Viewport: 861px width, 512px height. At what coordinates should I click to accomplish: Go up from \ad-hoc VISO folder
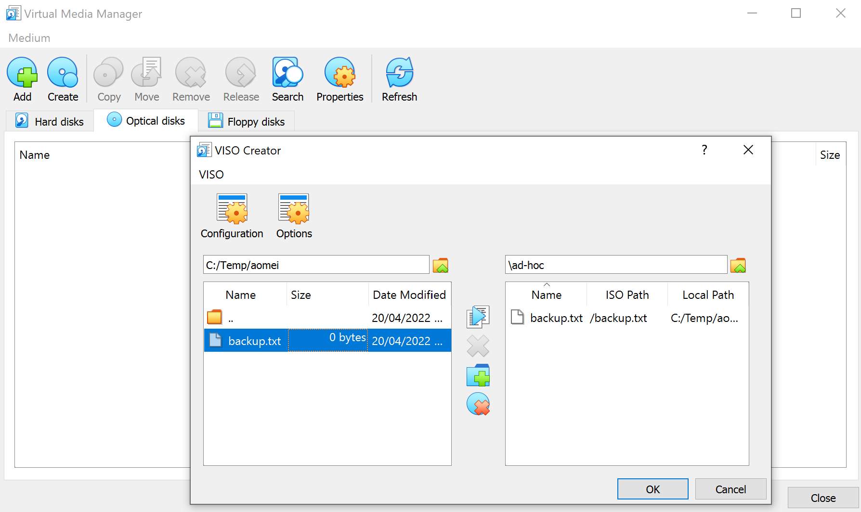pyautogui.click(x=738, y=265)
